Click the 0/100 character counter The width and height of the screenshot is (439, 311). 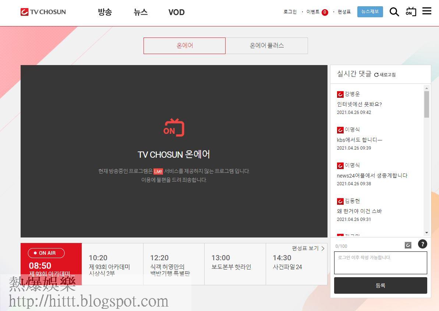(341, 246)
